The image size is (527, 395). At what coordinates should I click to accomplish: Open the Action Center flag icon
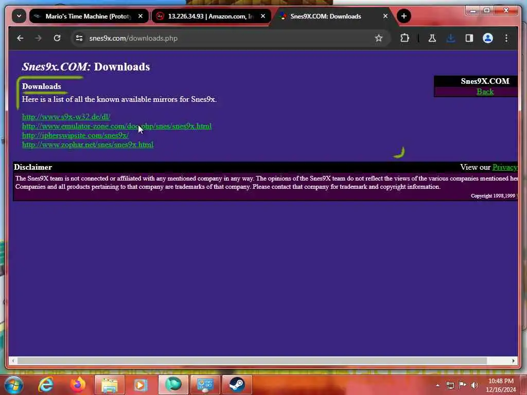463,385
